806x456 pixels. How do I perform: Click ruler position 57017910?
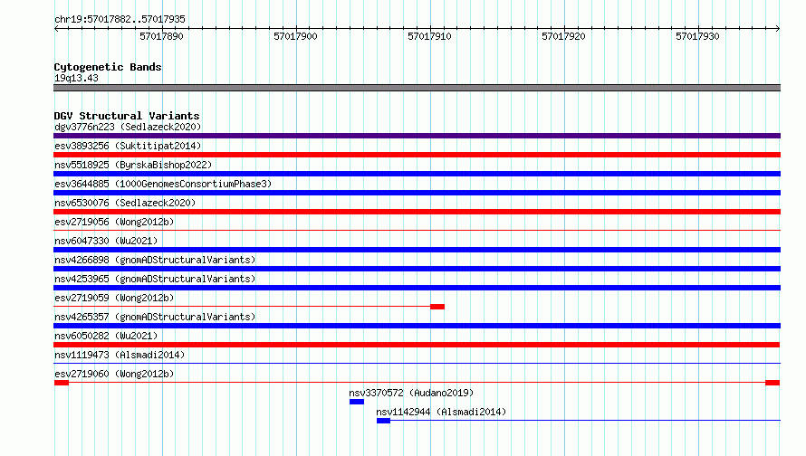430,36
